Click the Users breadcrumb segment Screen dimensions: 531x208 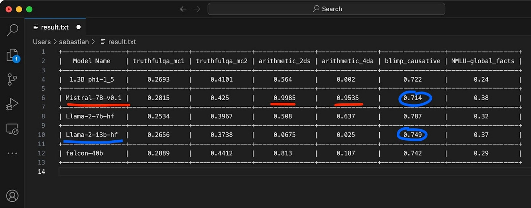(x=42, y=42)
